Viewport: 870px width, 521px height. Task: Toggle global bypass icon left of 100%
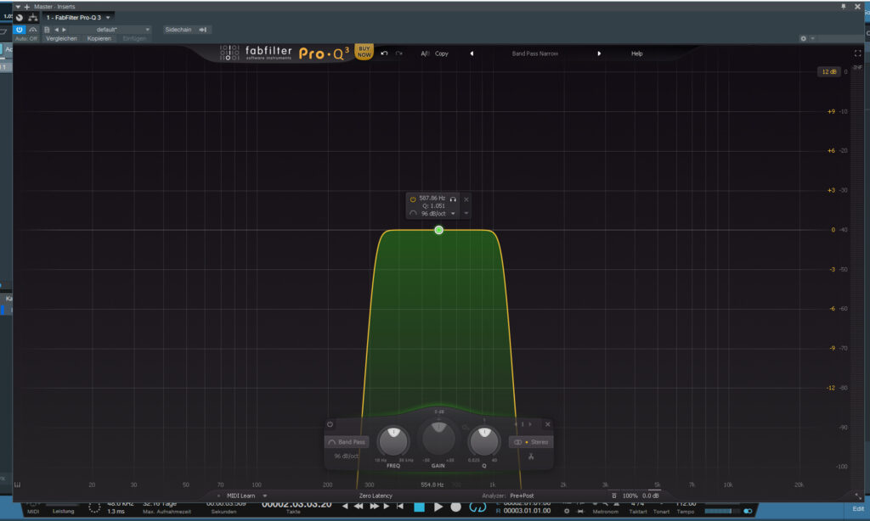point(613,496)
